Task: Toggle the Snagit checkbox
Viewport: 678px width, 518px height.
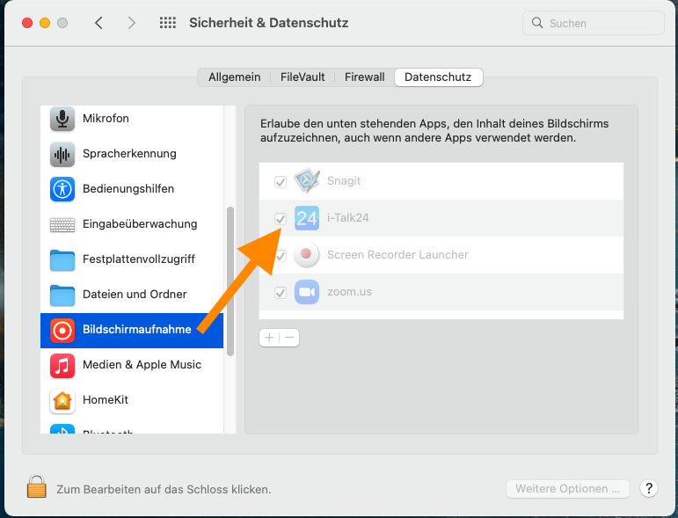Action: pos(281,181)
